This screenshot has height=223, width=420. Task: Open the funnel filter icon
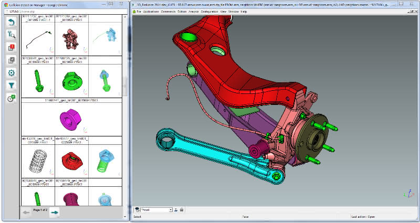point(11,86)
